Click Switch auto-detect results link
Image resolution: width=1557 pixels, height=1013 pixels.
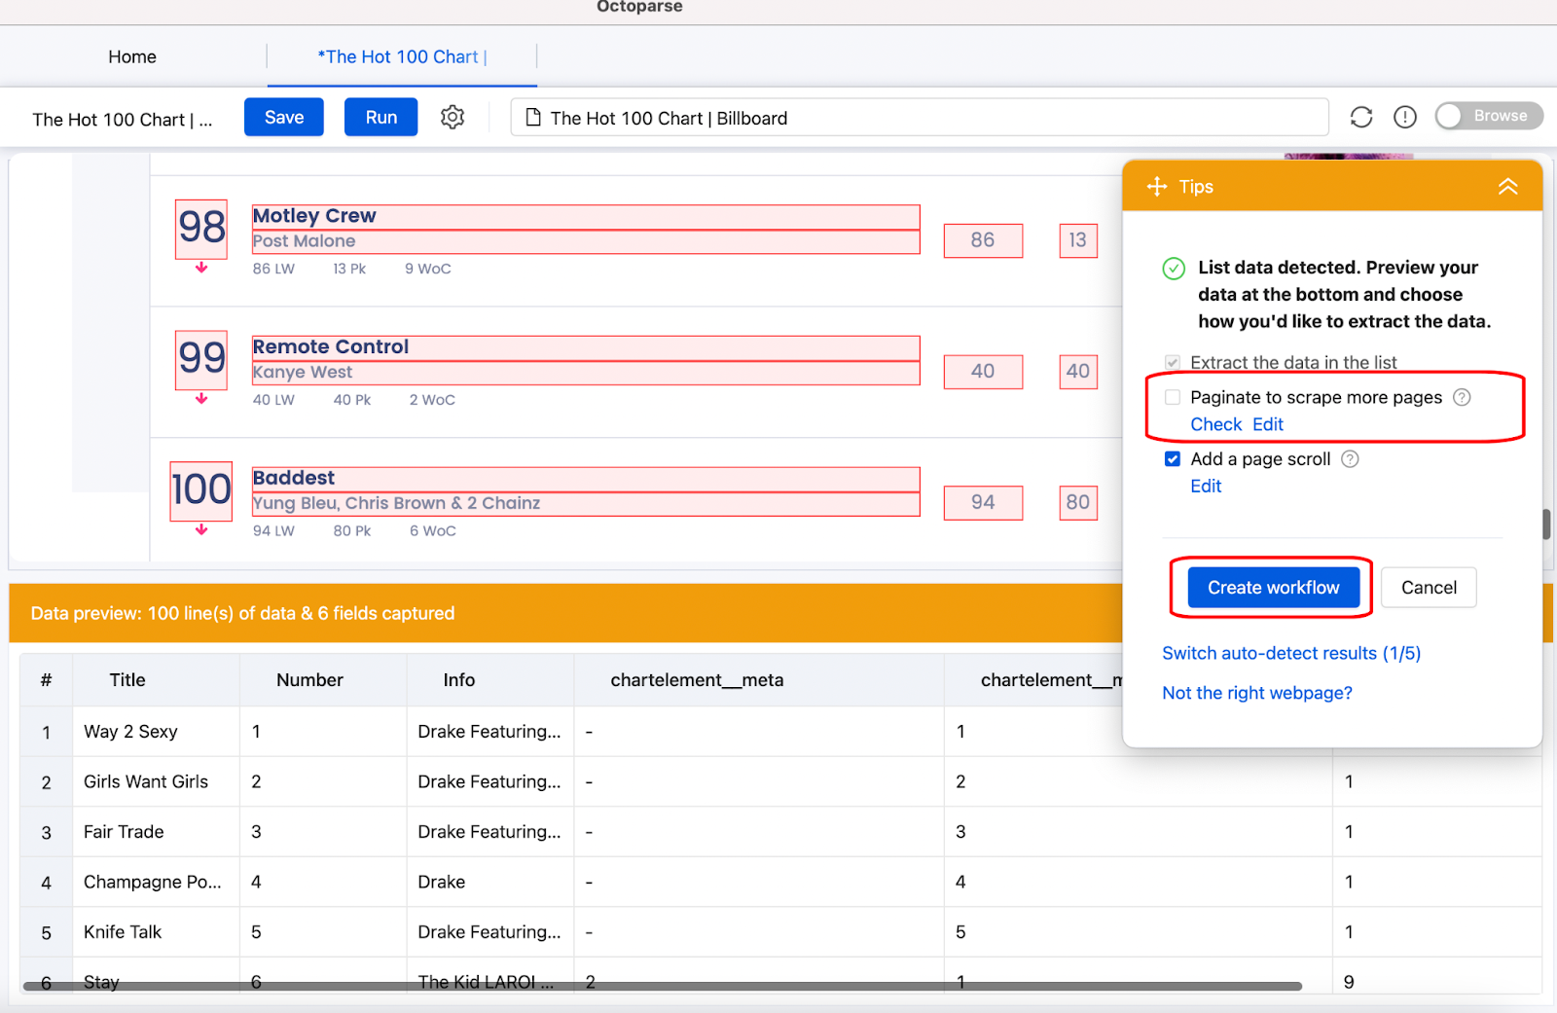click(1291, 653)
